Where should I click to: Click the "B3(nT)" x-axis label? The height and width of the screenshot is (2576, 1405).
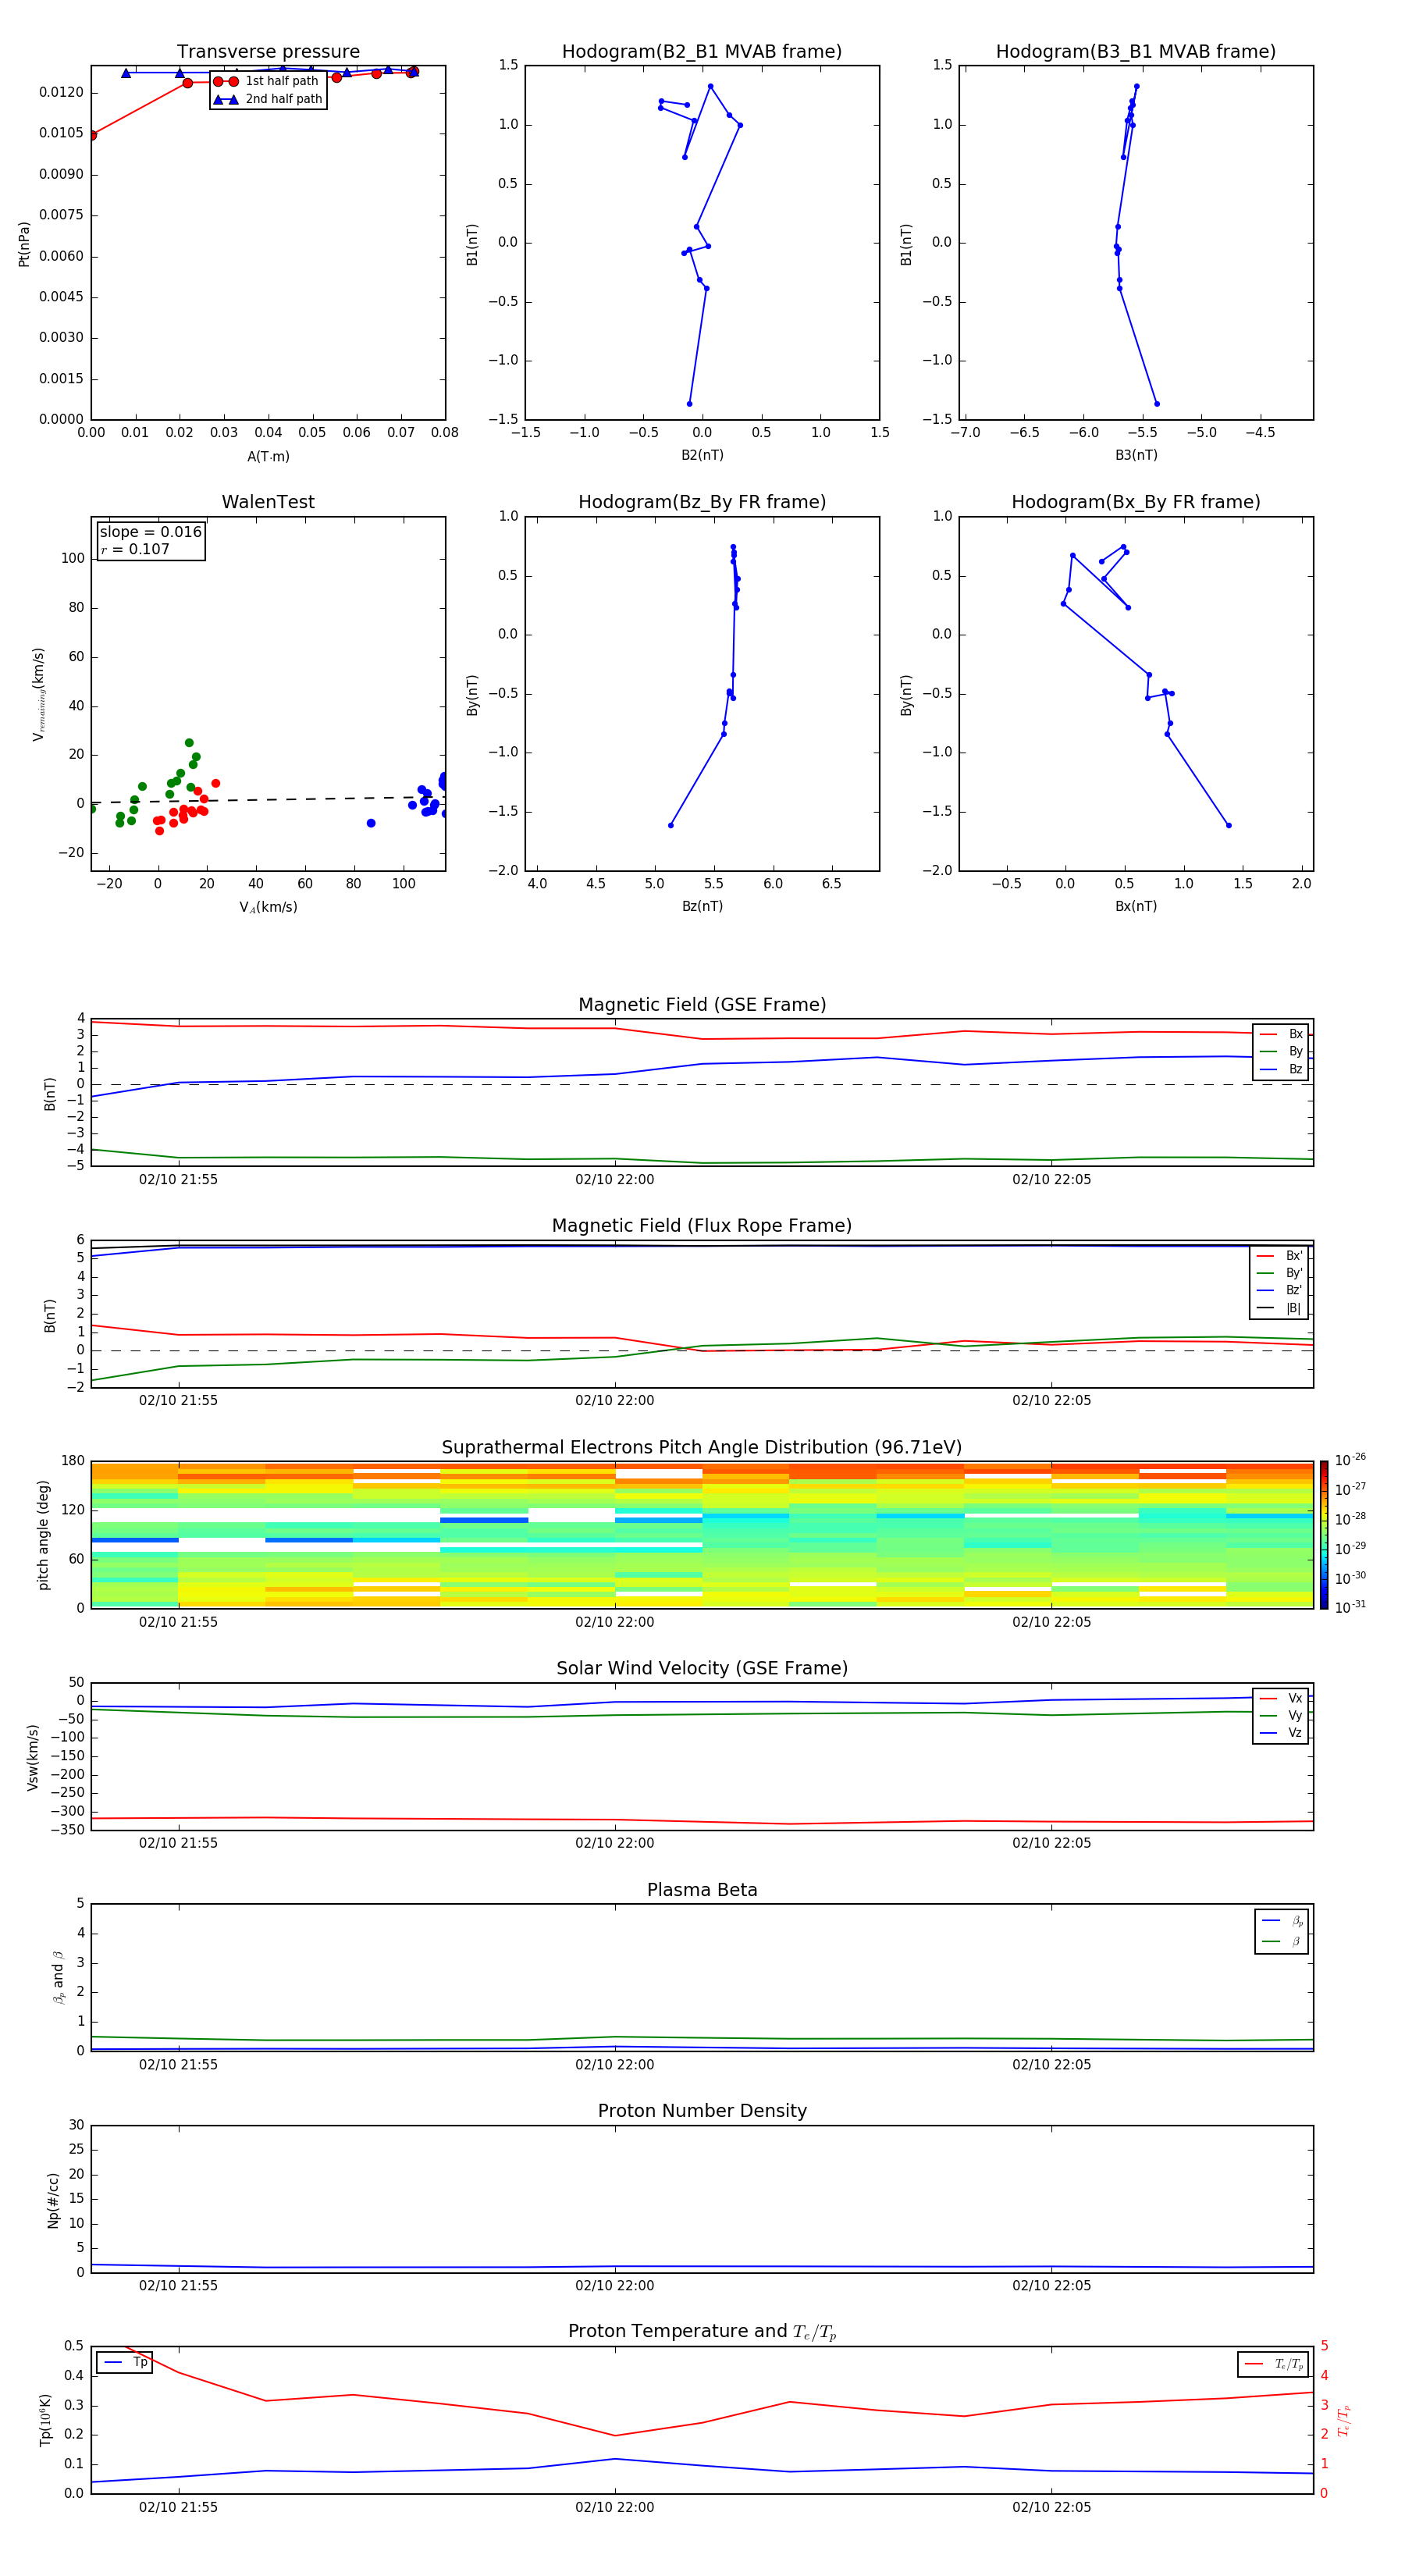(x=1136, y=455)
